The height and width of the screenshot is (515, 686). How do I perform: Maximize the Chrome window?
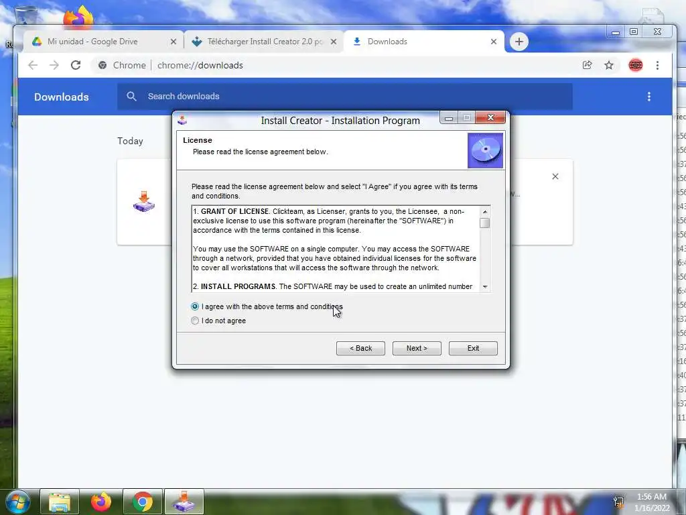point(634,32)
